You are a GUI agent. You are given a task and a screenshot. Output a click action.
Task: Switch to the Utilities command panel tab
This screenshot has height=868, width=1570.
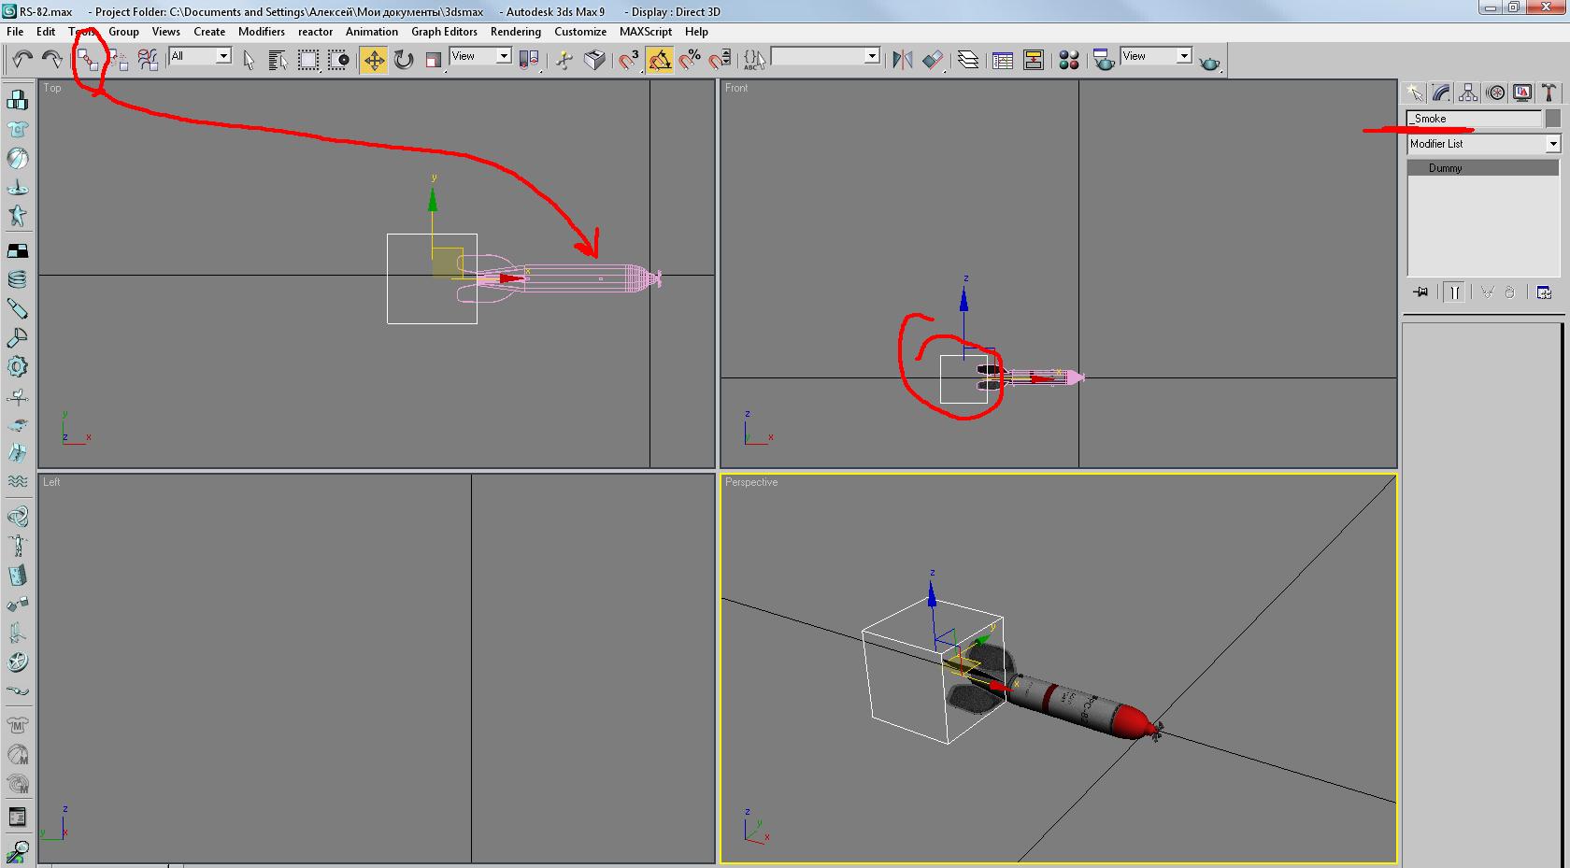click(1549, 92)
